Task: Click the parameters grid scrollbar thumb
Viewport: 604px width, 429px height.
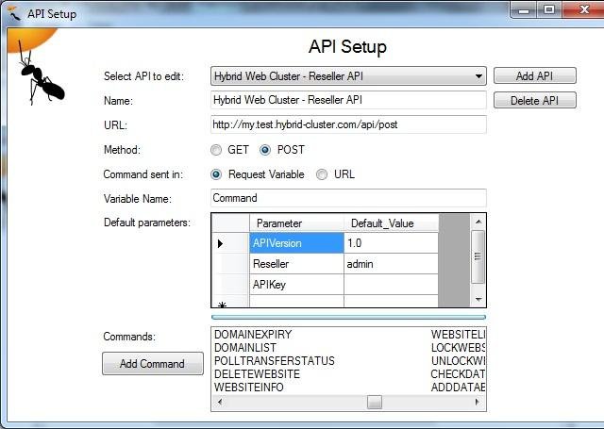Action: click(x=478, y=256)
